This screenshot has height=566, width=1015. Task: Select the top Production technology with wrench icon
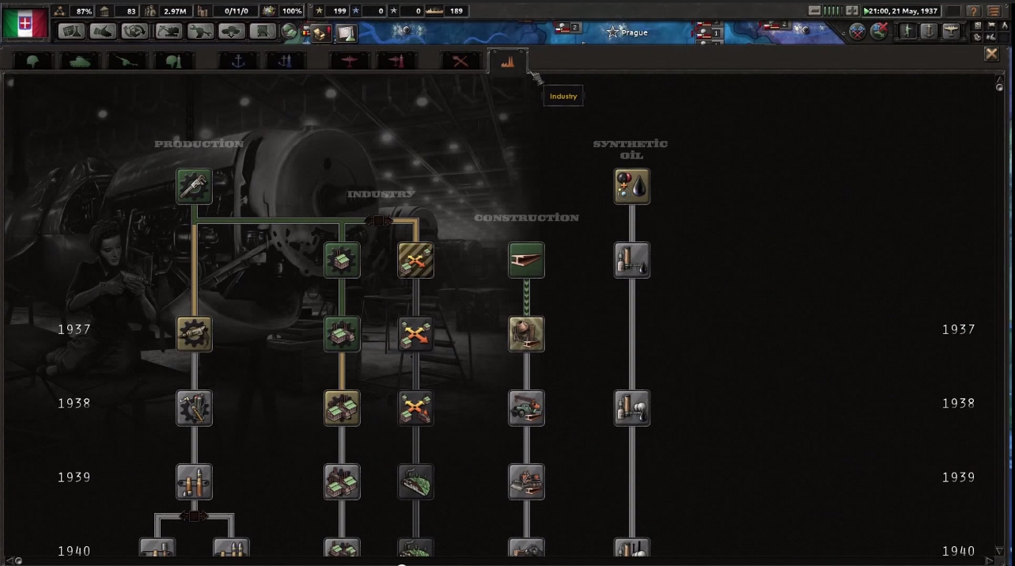[194, 186]
